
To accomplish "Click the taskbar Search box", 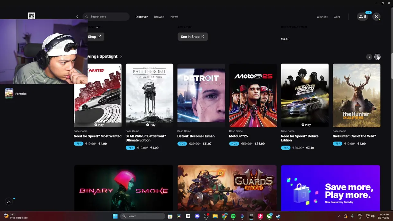I will [x=143, y=216].
